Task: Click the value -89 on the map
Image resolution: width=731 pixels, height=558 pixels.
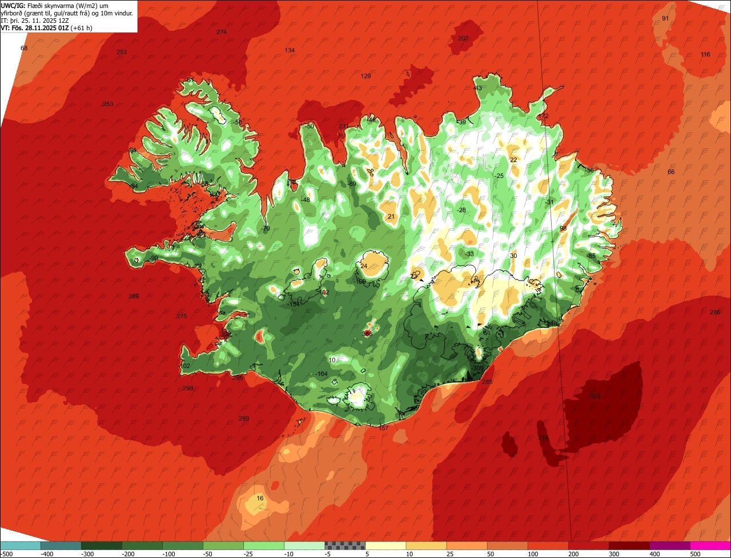Action: point(352,184)
